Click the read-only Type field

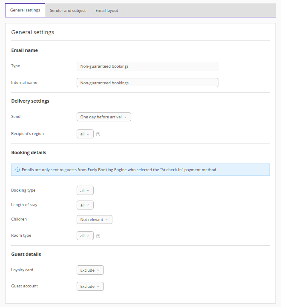147,66
